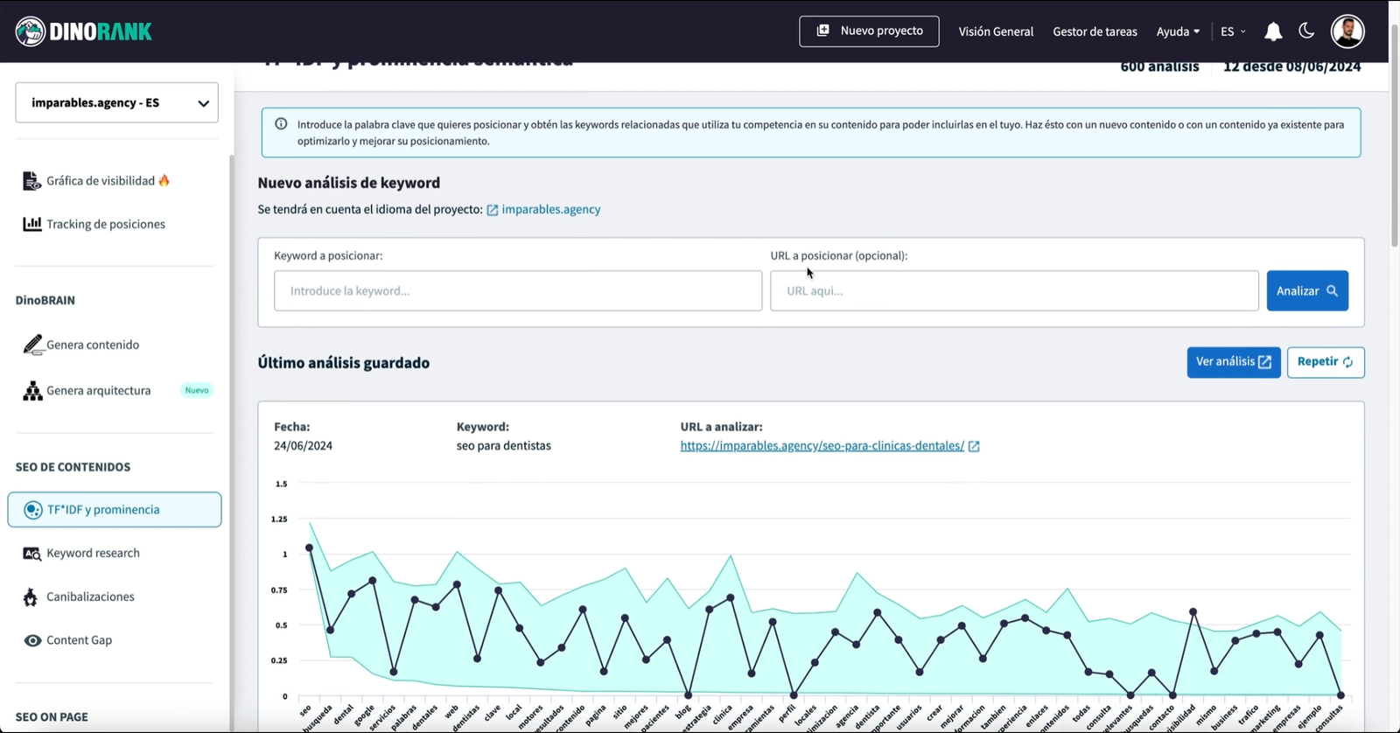Viewport: 1400px width, 733px height.
Task: Go to Canibalizaciones section
Action: pos(90,597)
